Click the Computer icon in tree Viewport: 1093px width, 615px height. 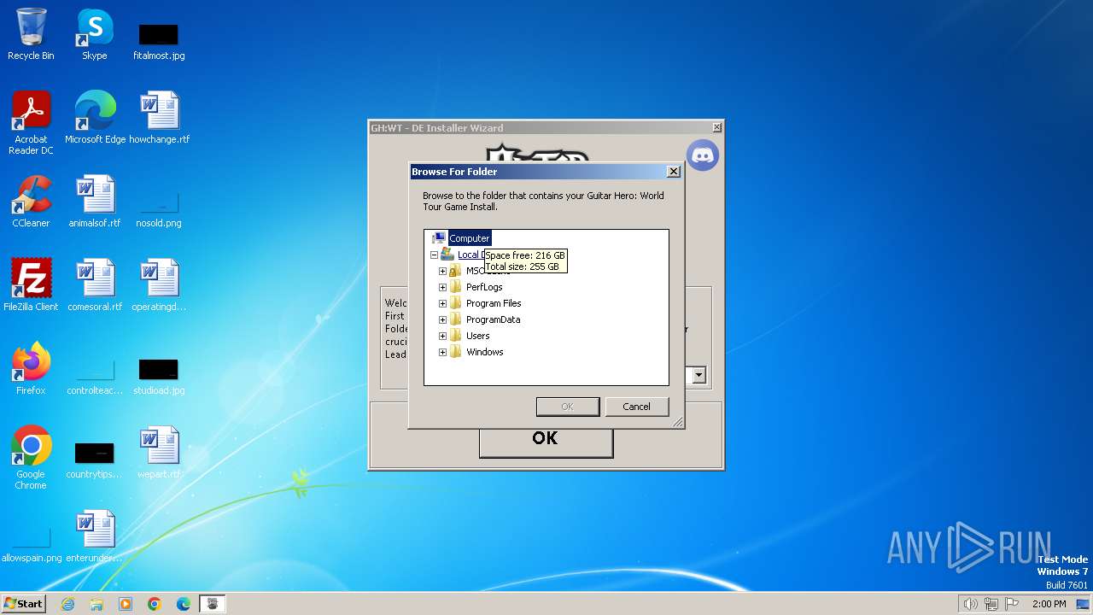pos(439,238)
